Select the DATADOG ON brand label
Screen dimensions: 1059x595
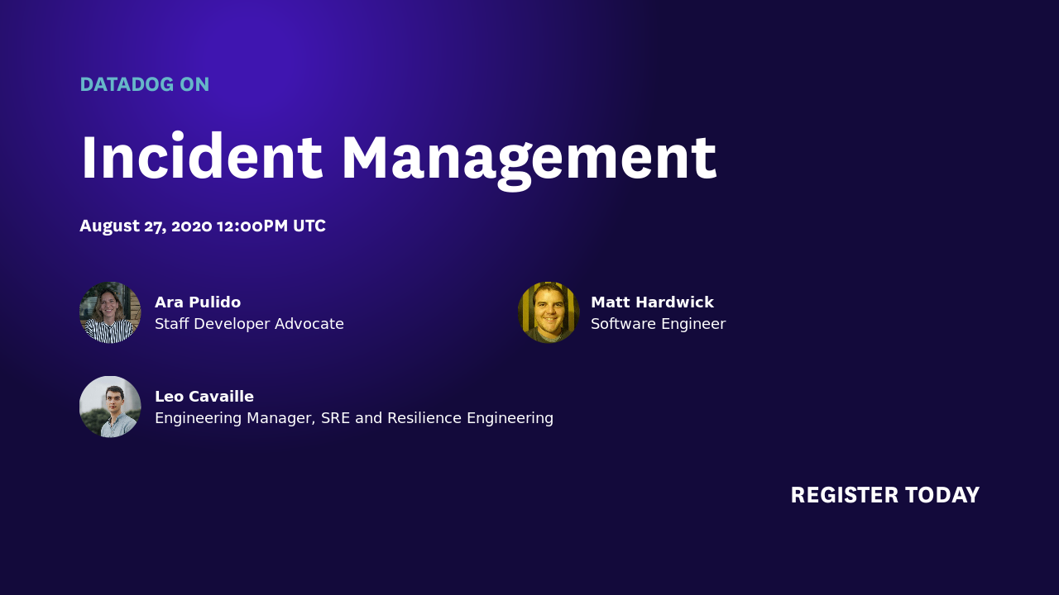coord(145,83)
